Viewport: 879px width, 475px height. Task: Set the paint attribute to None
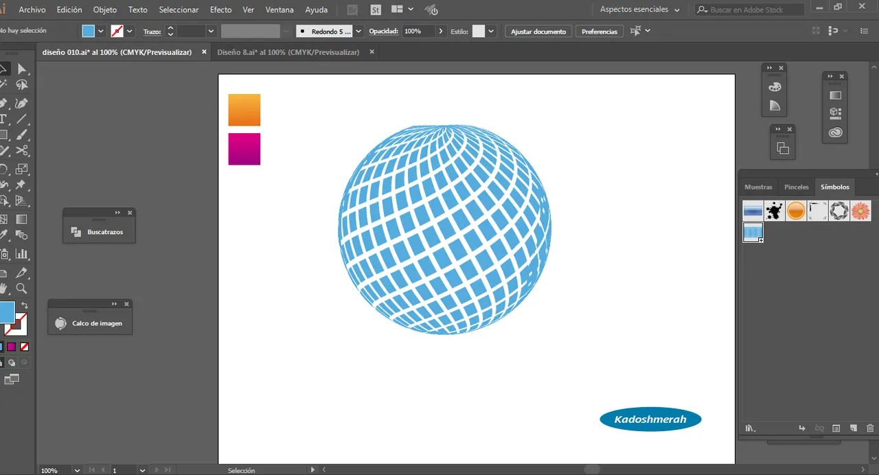(x=25, y=347)
